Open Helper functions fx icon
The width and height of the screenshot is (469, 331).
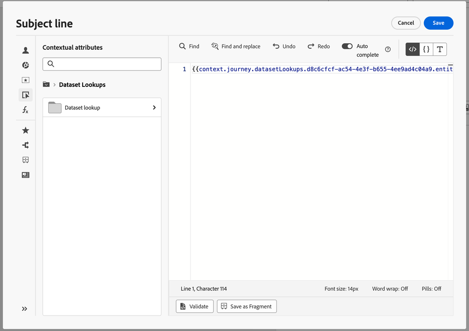click(x=25, y=110)
